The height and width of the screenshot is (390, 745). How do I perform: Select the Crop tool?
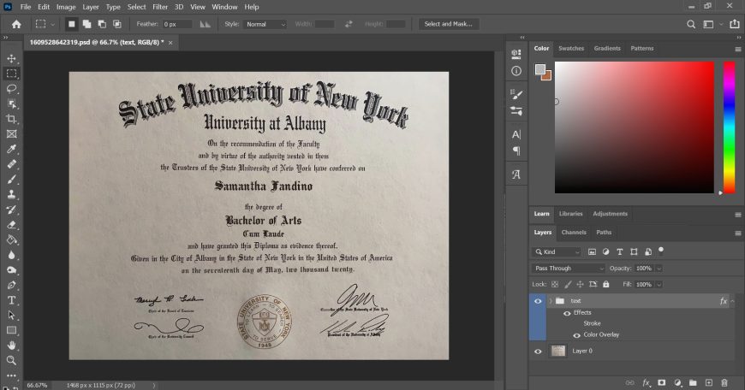[11, 119]
